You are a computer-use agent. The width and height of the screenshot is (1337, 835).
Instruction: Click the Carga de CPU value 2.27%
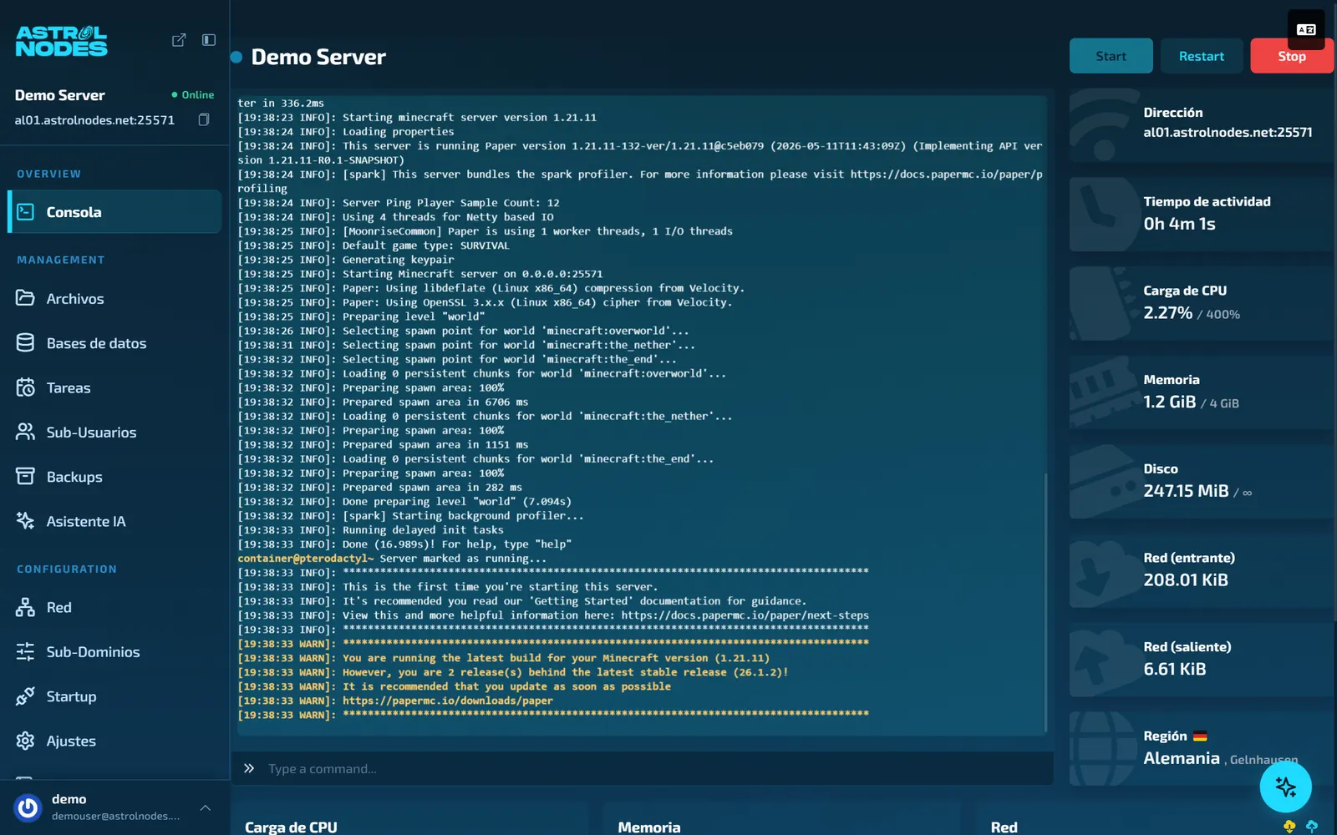tap(1167, 313)
